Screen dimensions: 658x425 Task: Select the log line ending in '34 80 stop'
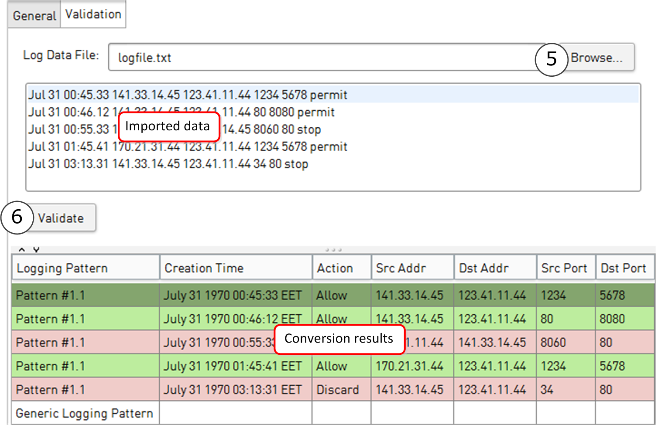click(x=168, y=164)
